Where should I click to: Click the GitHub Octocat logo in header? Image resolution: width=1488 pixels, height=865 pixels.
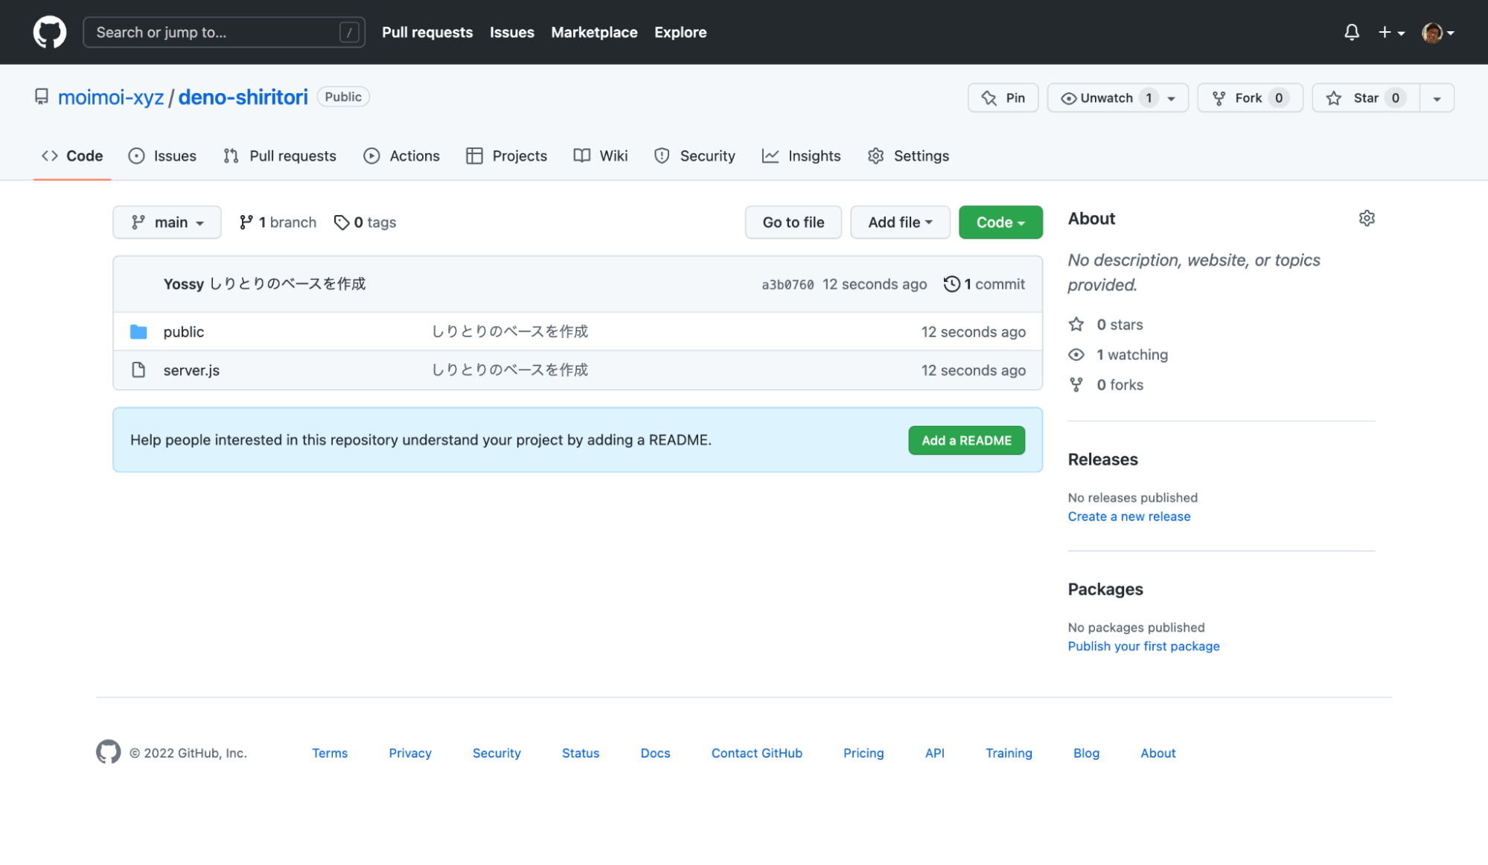49,32
